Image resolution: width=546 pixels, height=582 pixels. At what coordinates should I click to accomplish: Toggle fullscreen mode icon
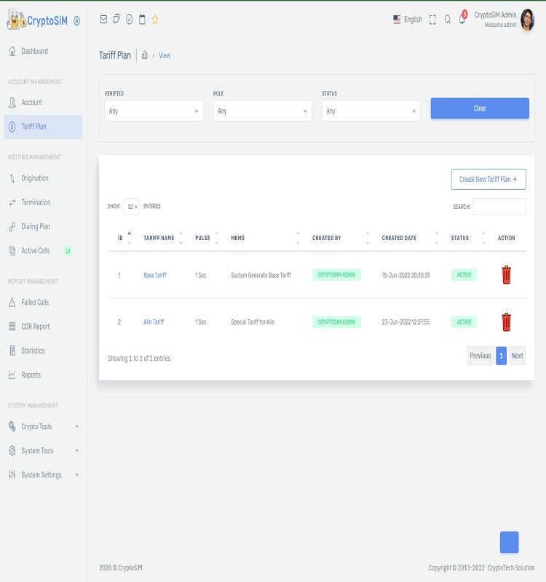tap(432, 20)
